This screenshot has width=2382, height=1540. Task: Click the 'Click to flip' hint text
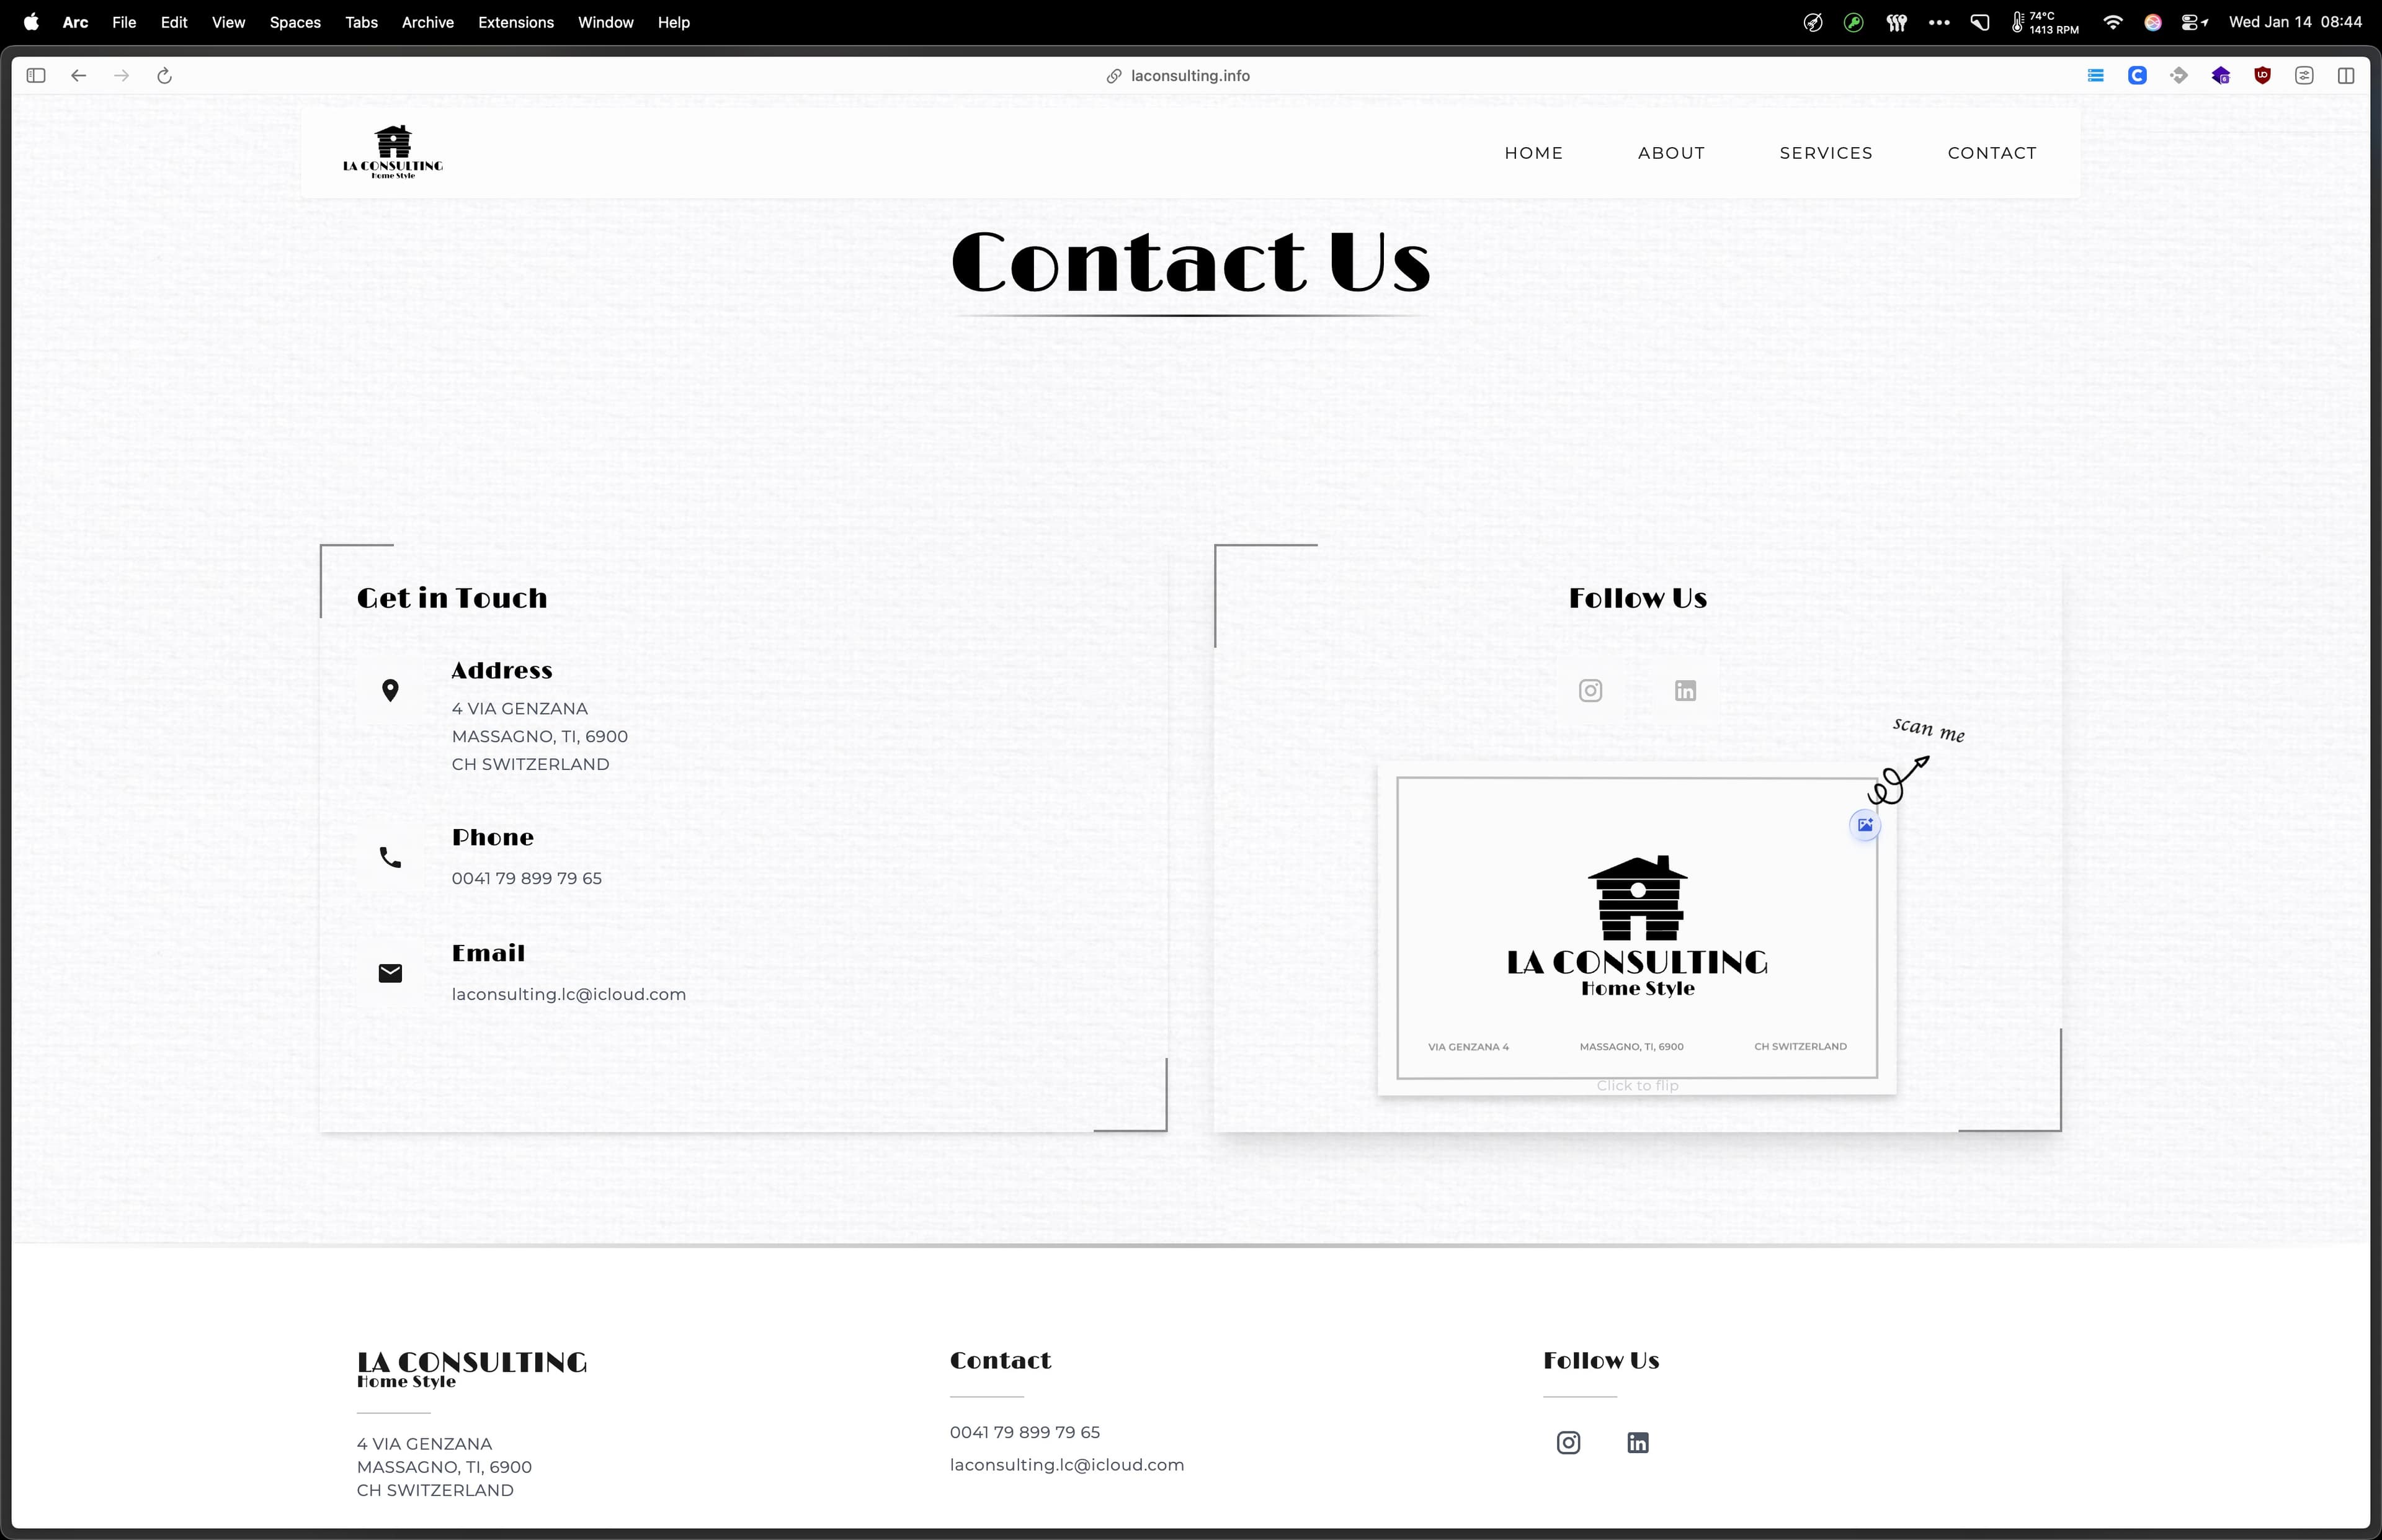tap(1636, 1086)
